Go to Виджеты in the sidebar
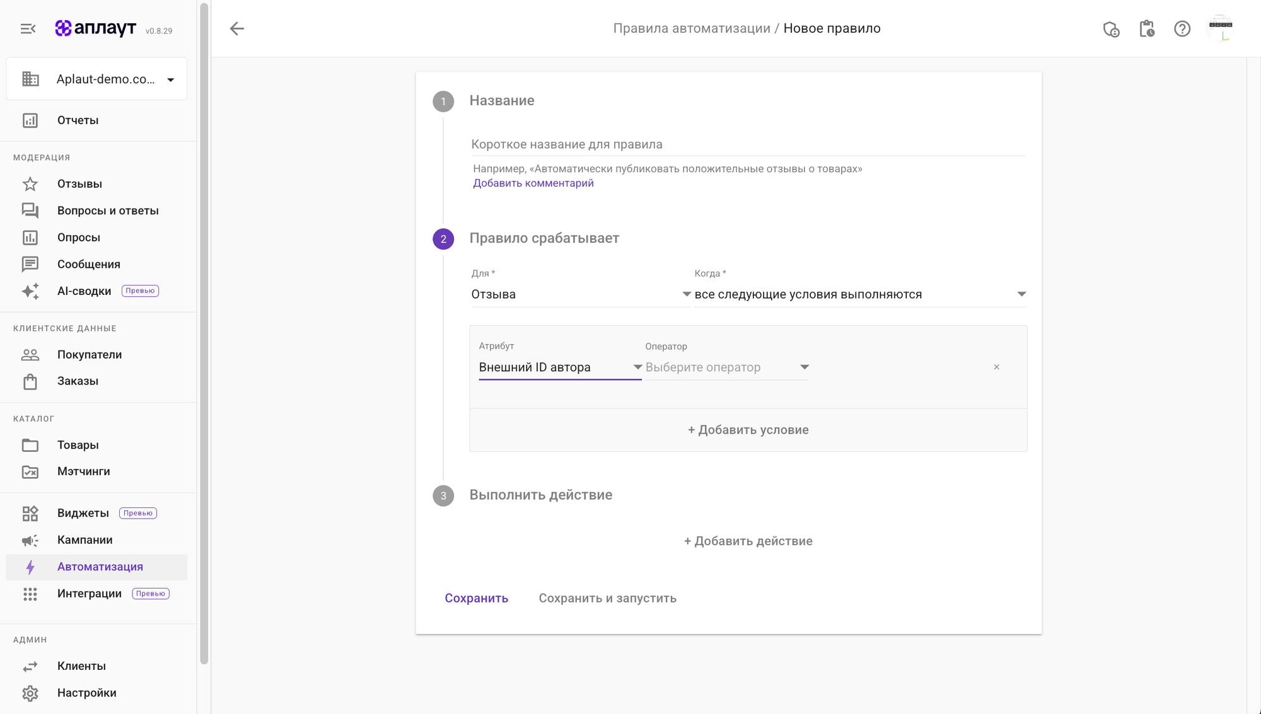1261x714 pixels. [83, 513]
